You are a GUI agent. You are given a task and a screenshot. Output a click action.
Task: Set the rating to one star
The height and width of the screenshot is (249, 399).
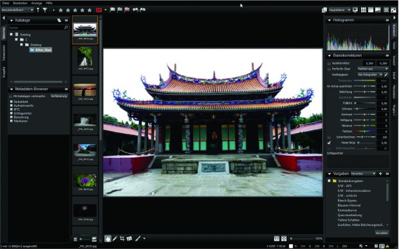tap(61, 10)
